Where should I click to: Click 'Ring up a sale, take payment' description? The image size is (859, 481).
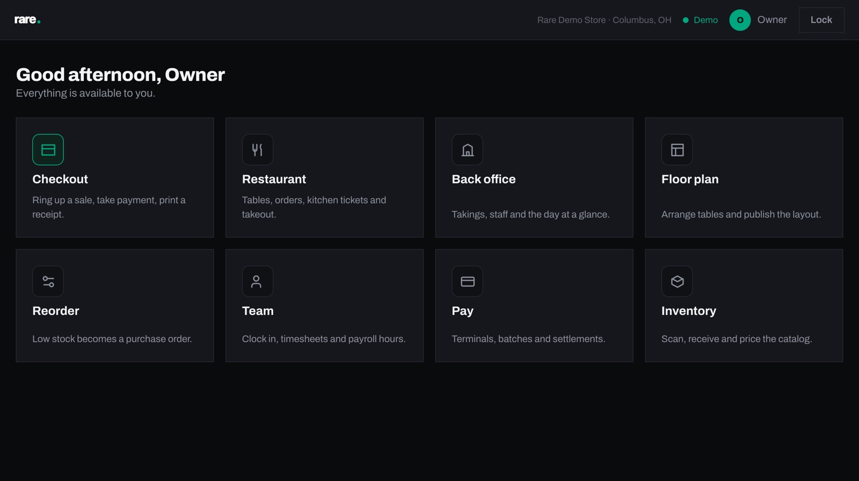[109, 207]
